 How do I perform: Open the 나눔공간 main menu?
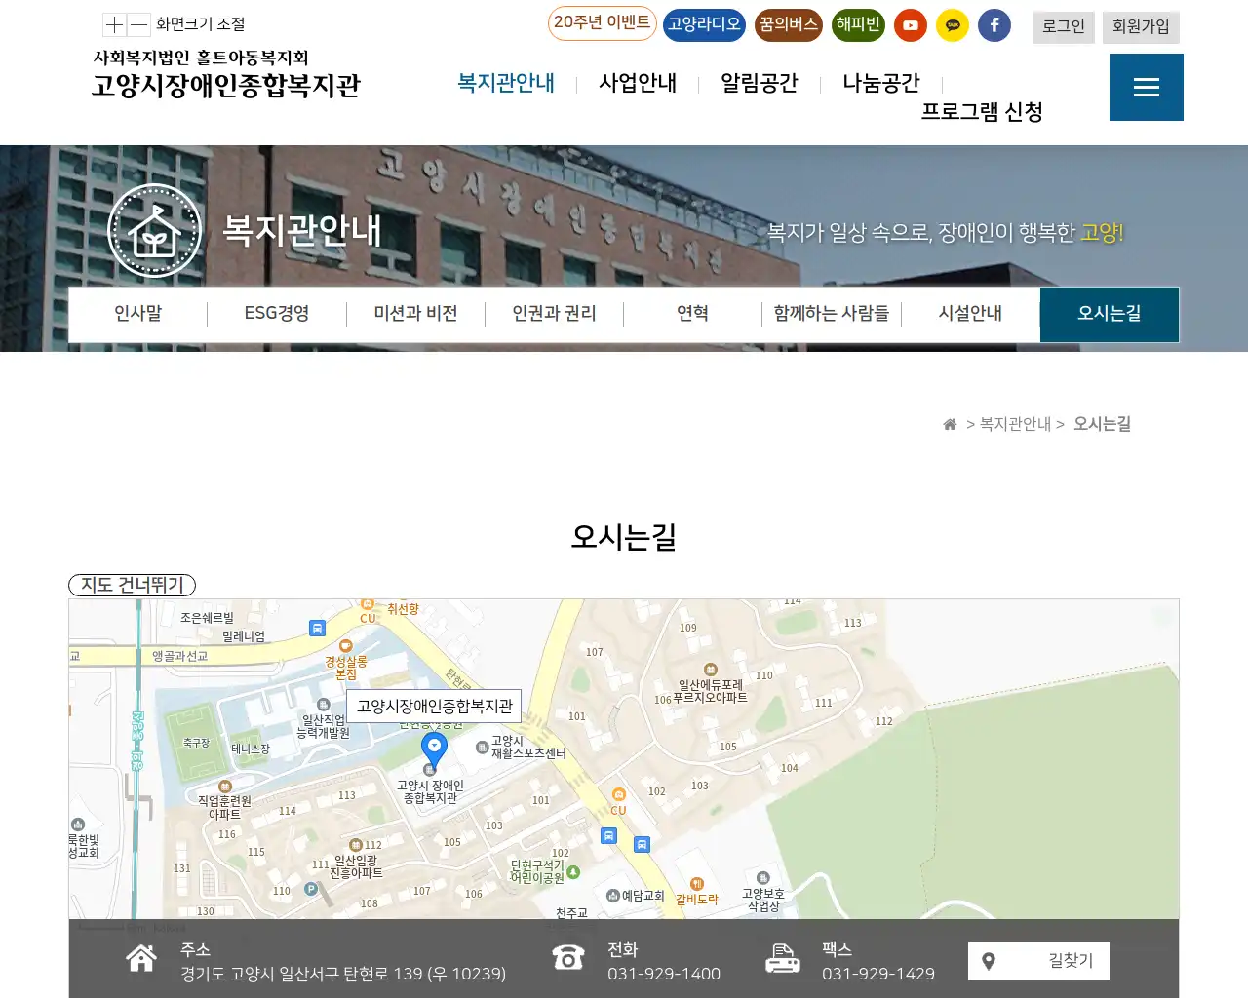click(881, 84)
